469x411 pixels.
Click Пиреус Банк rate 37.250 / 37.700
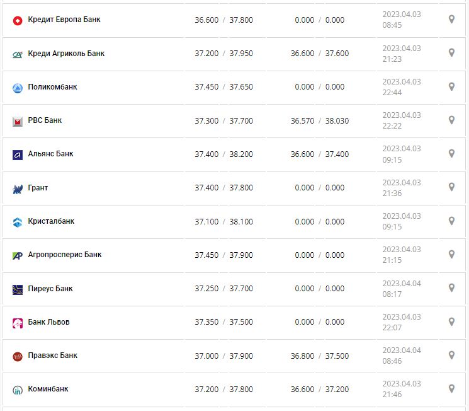click(223, 289)
